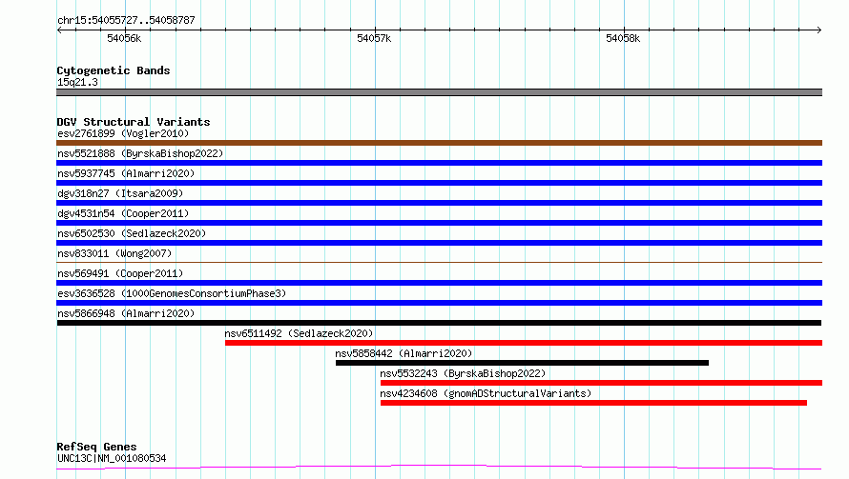Open nsv6502530 (Sedlazeck2020) label

pyautogui.click(x=132, y=233)
